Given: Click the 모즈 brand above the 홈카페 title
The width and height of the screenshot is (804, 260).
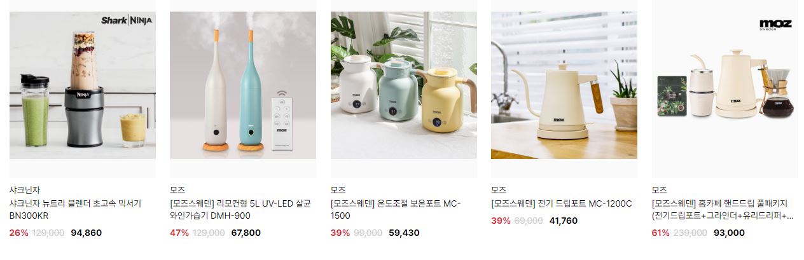Looking at the screenshot, I should 660,190.
